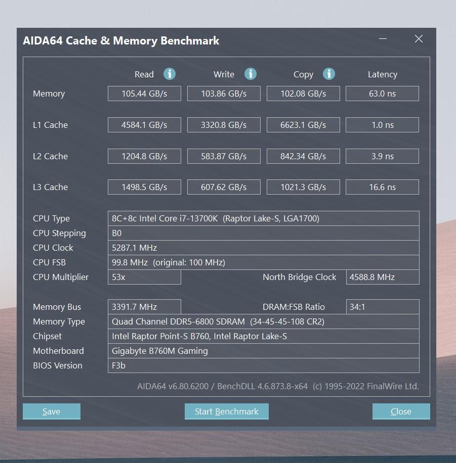Click the CPU Type label
Image resolution: width=456 pixels, height=463 pixels.
point(51,218)
